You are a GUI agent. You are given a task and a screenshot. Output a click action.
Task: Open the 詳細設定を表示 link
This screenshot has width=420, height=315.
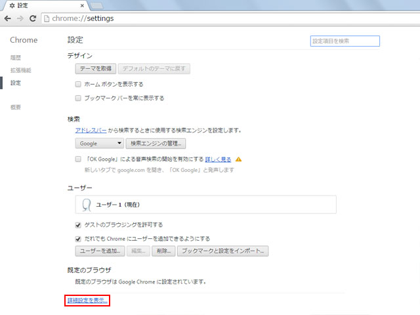click(x=87, y=301)
